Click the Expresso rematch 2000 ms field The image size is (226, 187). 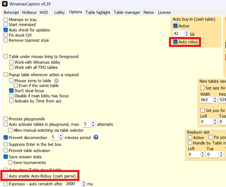pyautogui.click(x=73, y=184)
